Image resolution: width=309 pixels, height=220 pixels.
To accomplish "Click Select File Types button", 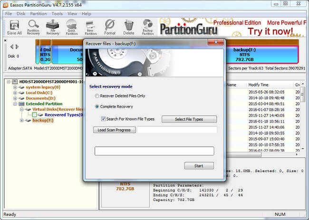I will (189, 119).
